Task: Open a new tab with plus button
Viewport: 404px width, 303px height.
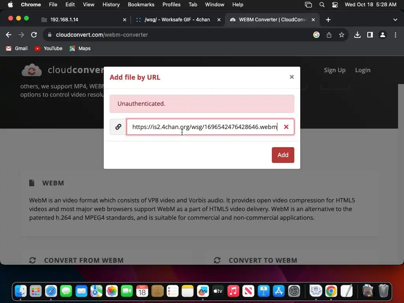Action: point(328,20)
